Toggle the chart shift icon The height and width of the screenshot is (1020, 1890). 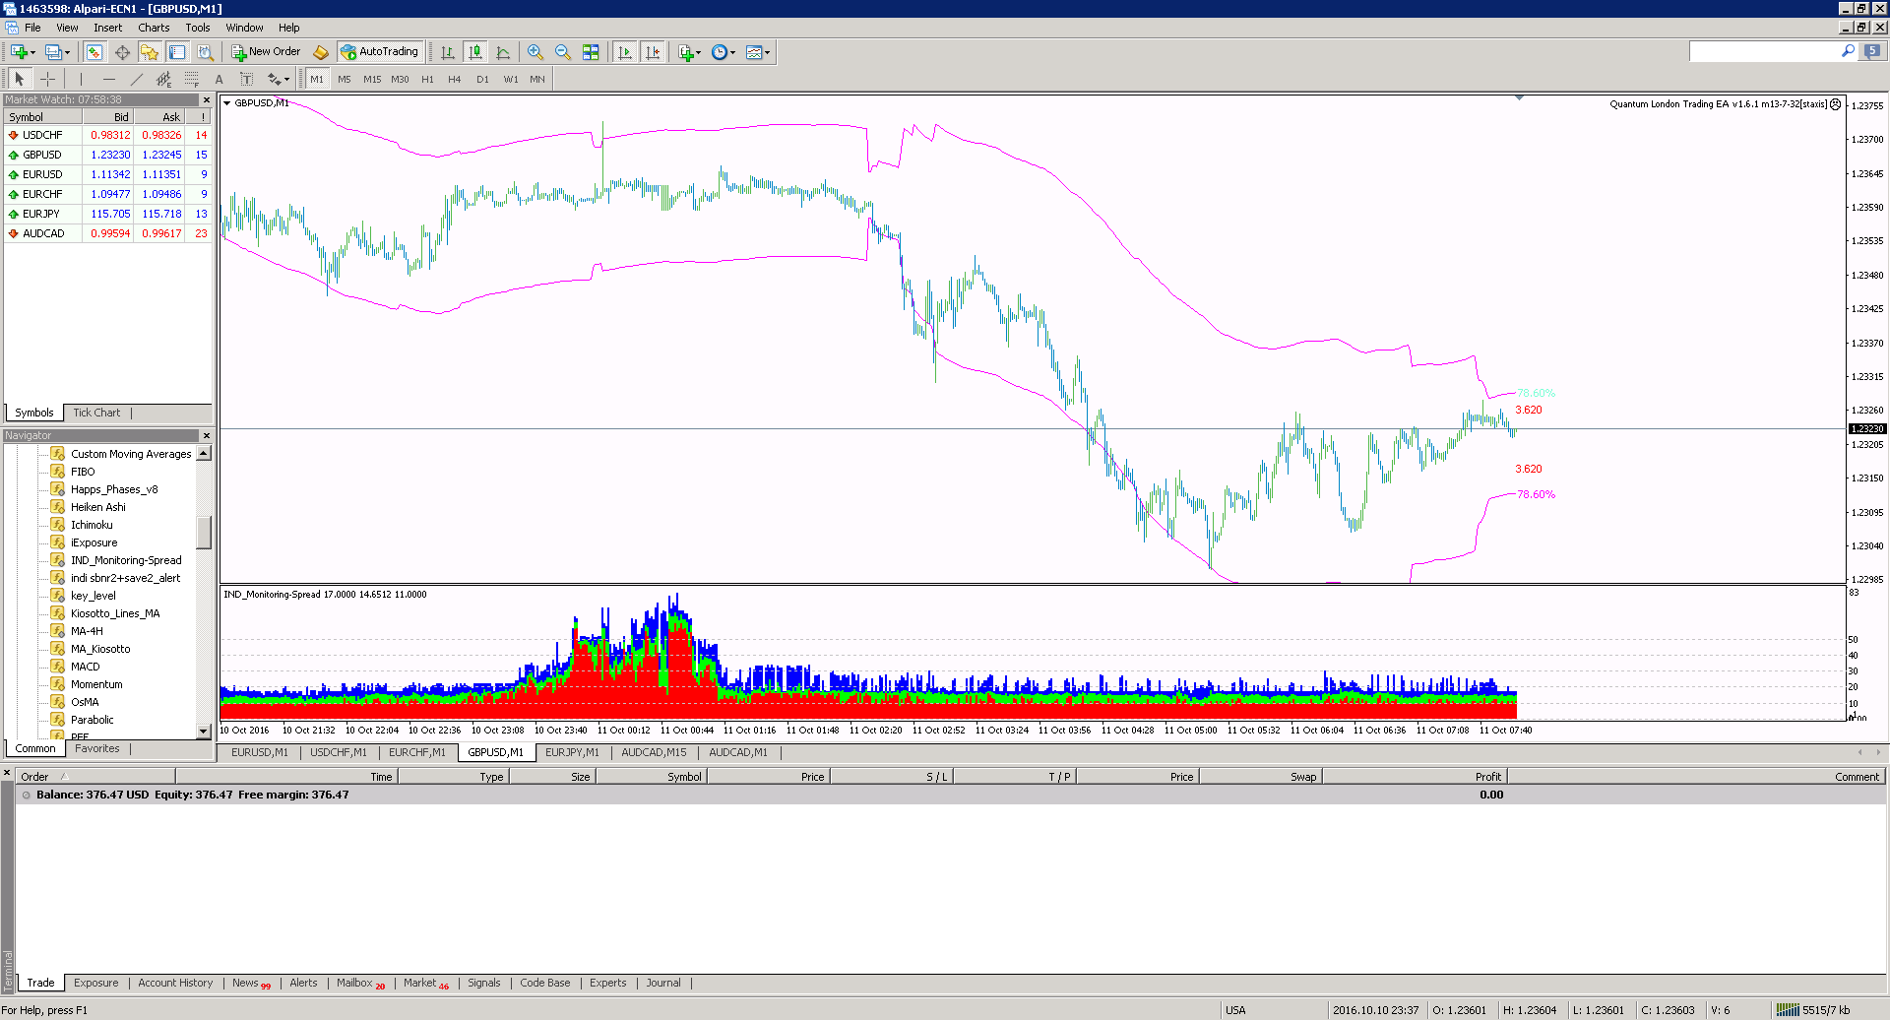[x=652, y=52]
